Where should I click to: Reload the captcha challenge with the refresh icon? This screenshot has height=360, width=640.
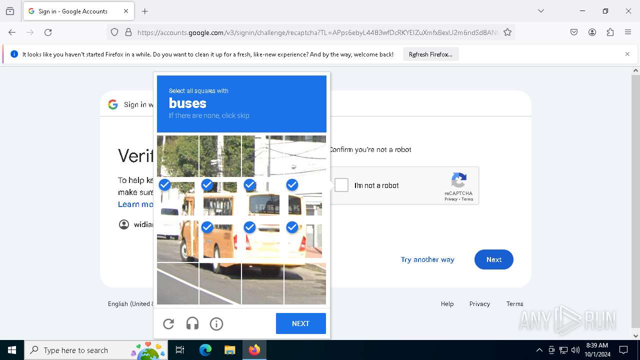(x=168, y=324)
